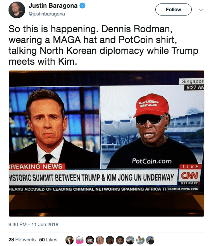Select the last liker avatar, black shirt
The image size is (215, 246).
tap(150, 240)
